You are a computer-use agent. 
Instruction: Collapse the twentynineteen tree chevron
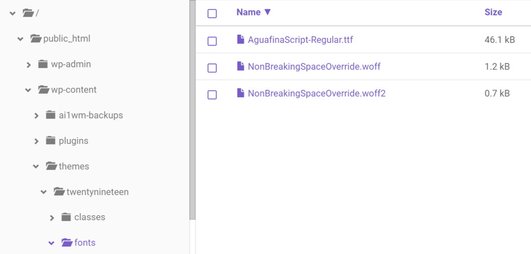click(44, 192)
